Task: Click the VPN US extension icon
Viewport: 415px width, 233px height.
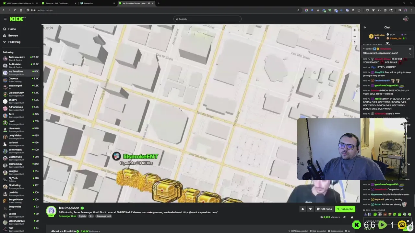Action: tap(324, 10)
